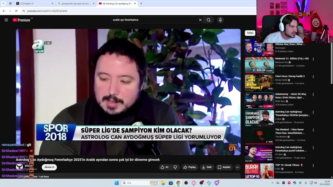The height and width of the screenshot is (187, 333).
Task: Open HT Spor Can Aydoğmuş video thumbnail
Action: click(x=259, y=154)
